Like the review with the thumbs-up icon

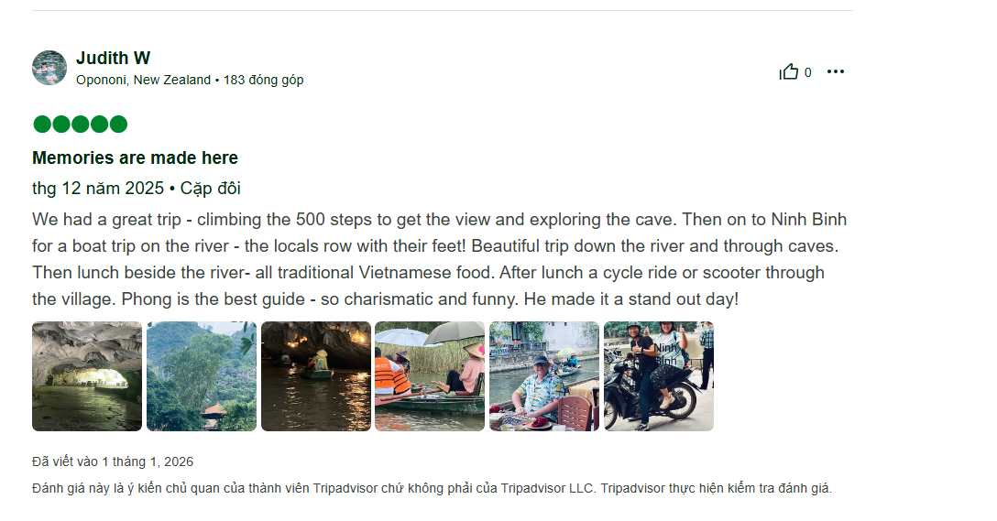[788, 72]
